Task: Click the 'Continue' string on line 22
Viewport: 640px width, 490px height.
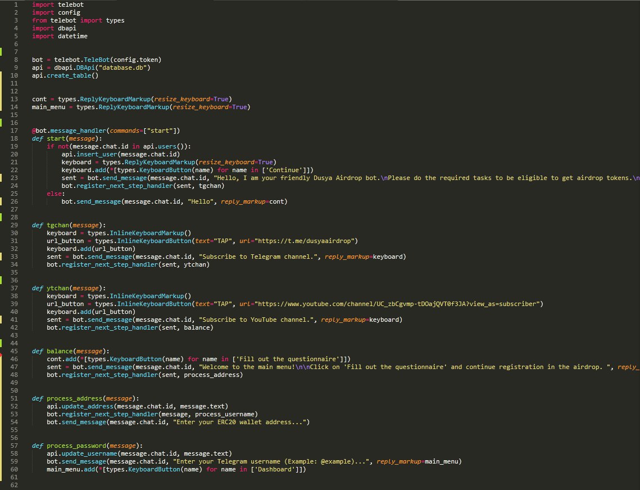Action: (285, 170)
